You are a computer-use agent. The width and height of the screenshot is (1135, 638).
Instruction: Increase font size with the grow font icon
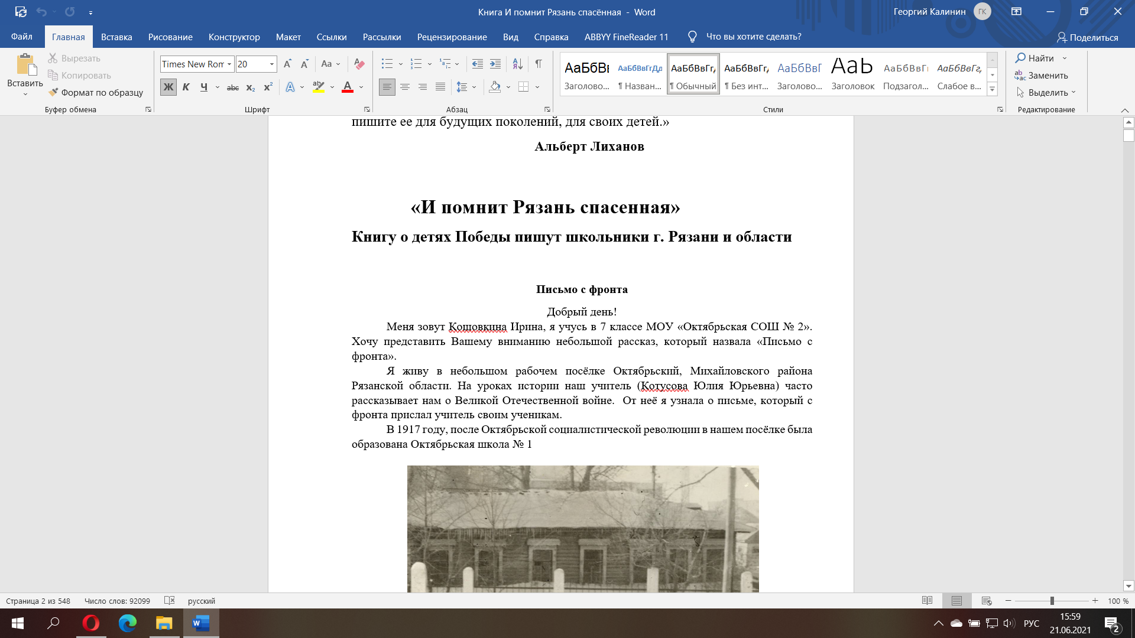(x=287, y=64)
